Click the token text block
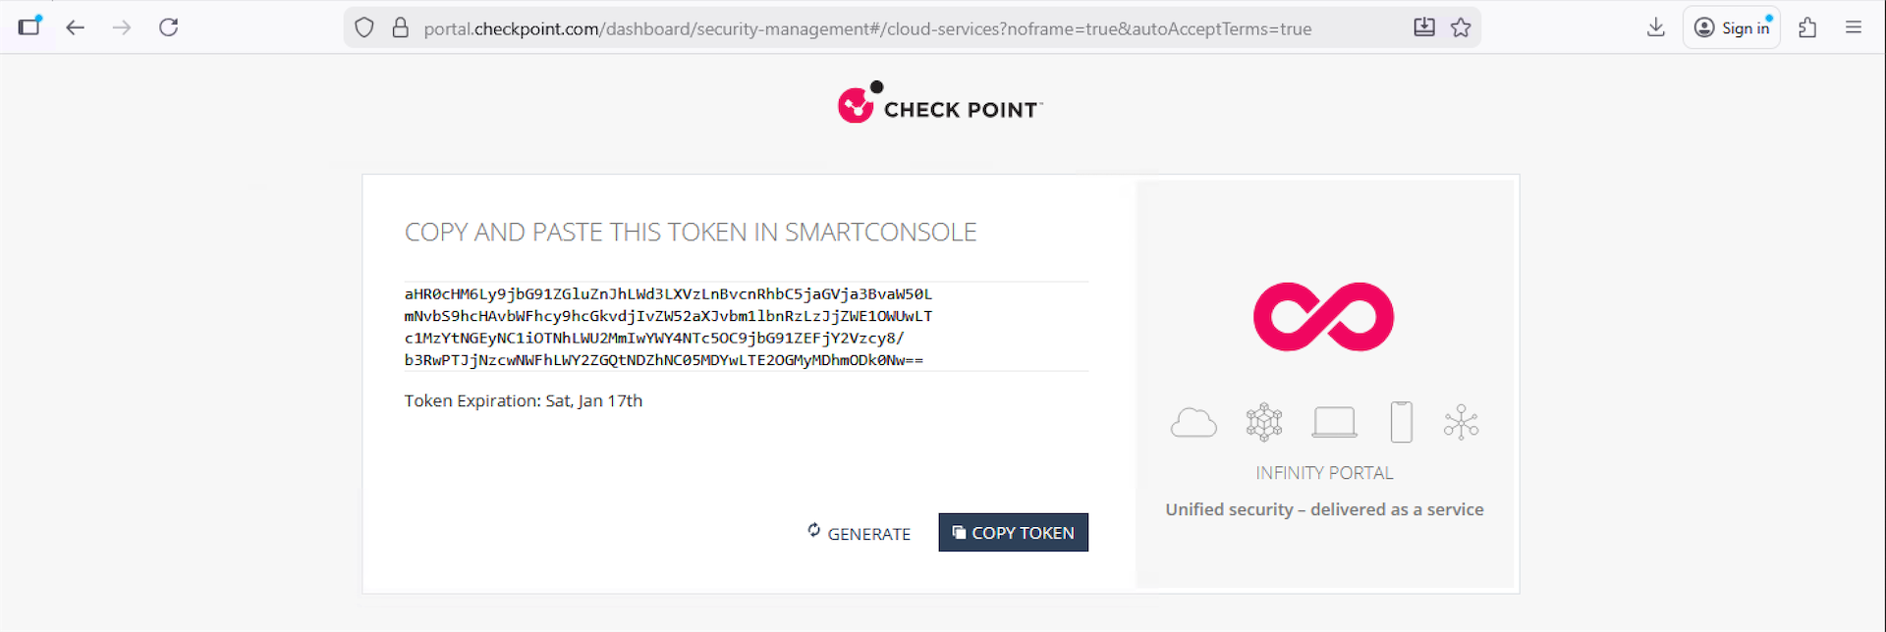 [668, 327]
